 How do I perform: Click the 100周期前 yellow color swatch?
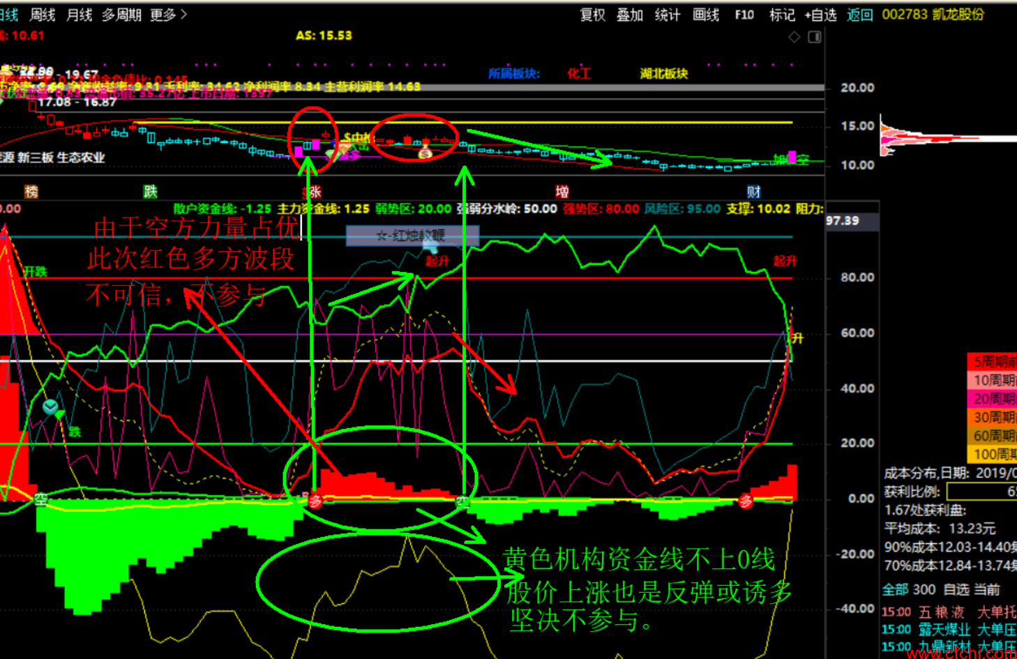click(992, 454)
